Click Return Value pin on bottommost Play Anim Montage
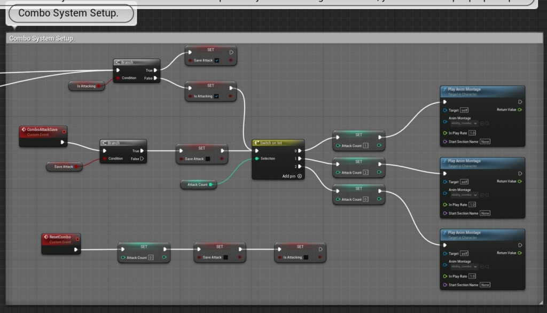The width and height of the screenshot is (547, 313). click(x=520, y=253)
